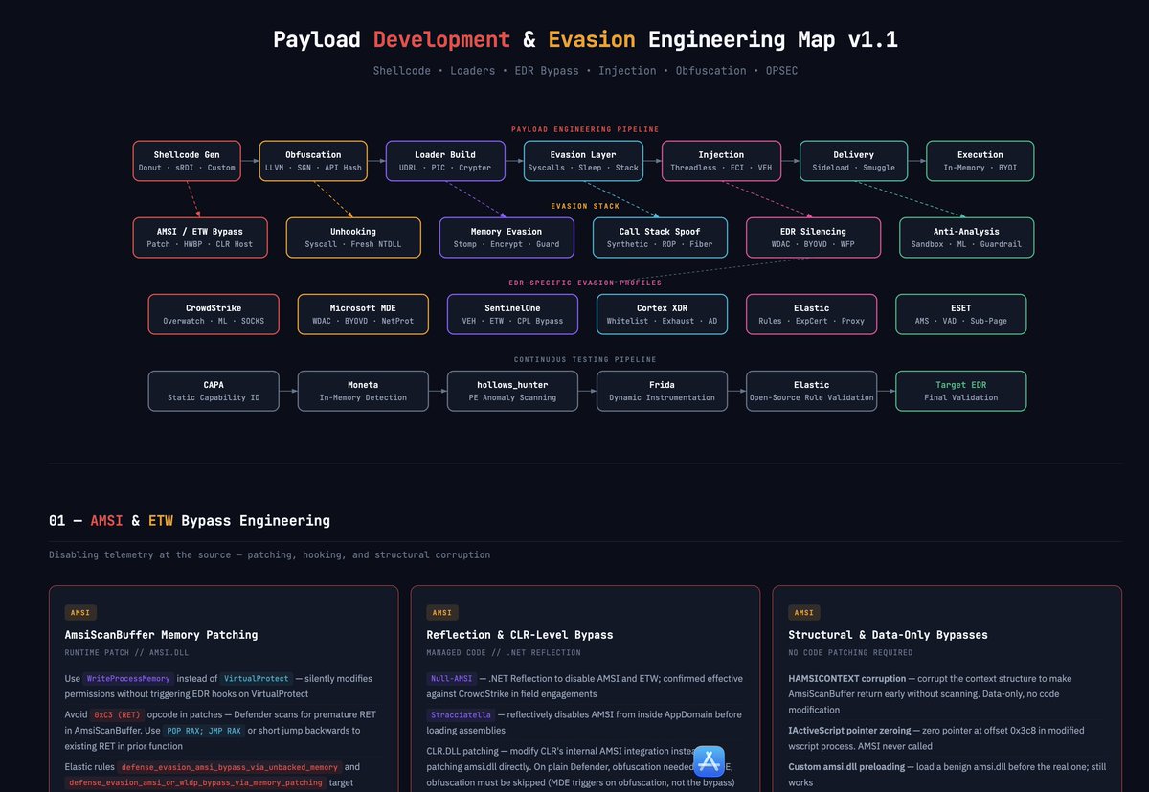Click the 'AmsiScanBuffer Memory Patching' card title
The height and width of the screenshot is (792, 1149).
[161, 634]
